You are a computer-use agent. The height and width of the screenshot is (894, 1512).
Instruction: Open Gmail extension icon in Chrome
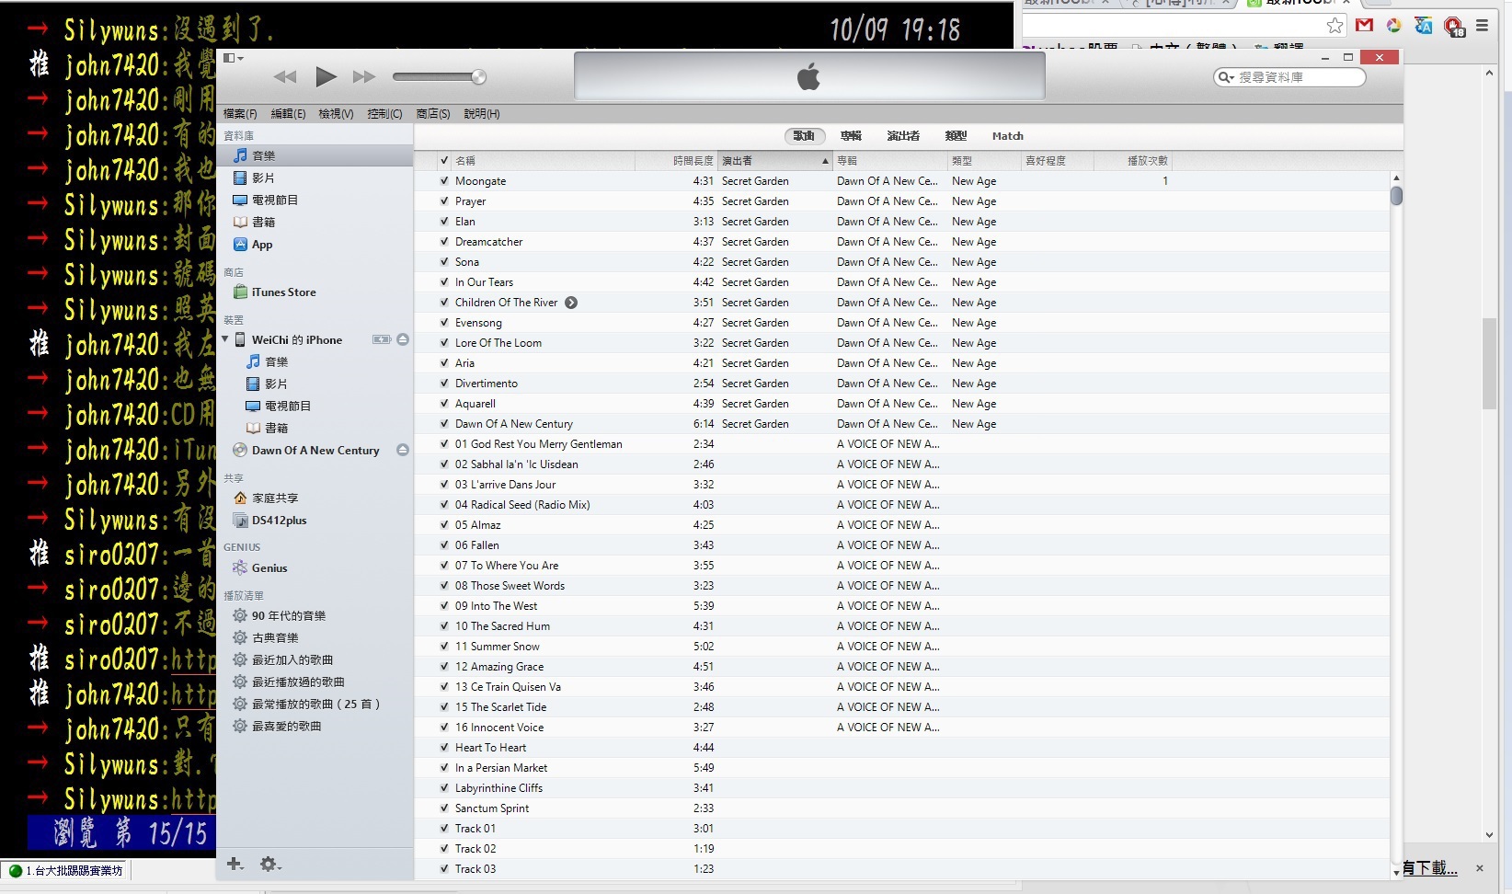[1364, 26]
